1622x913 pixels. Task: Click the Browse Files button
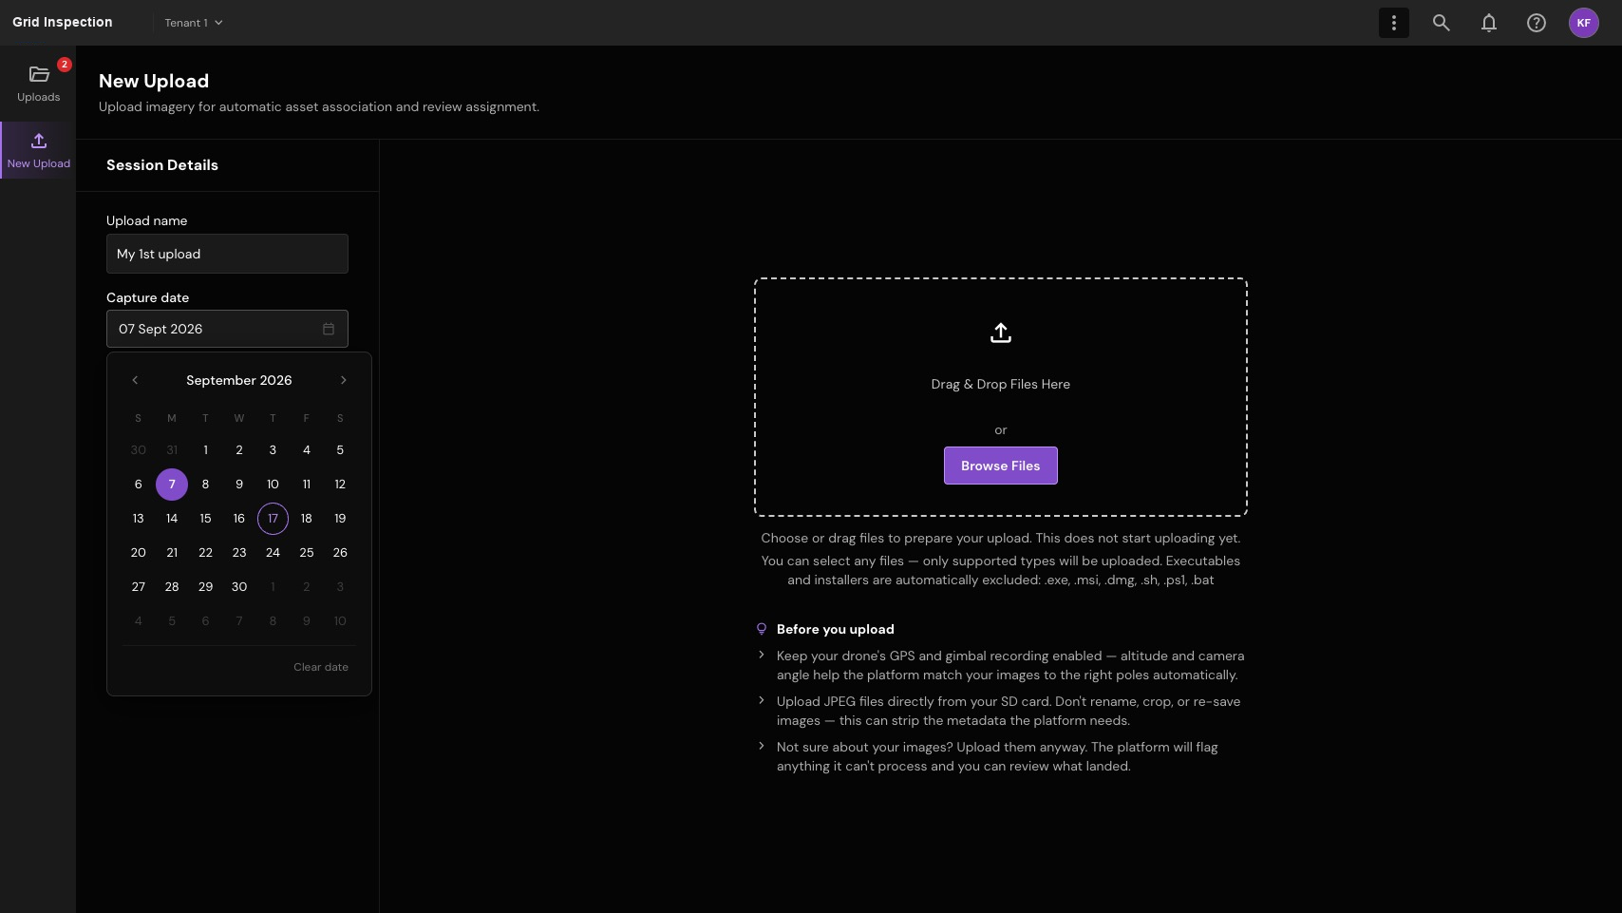[x=1000, y=466]
